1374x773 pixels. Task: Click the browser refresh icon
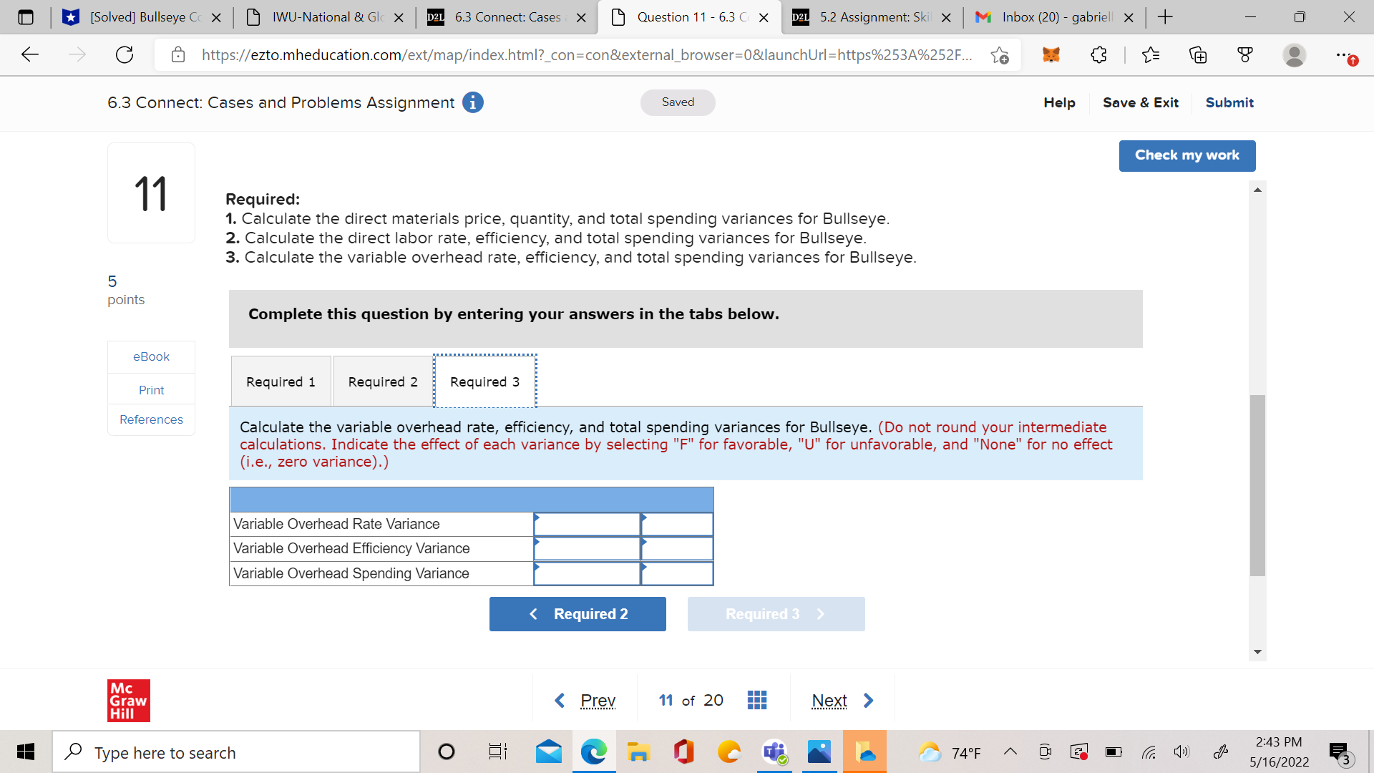[x=125, y=54]
